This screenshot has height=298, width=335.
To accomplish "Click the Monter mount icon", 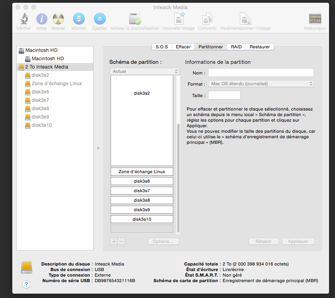I will (x=79, y=19).
